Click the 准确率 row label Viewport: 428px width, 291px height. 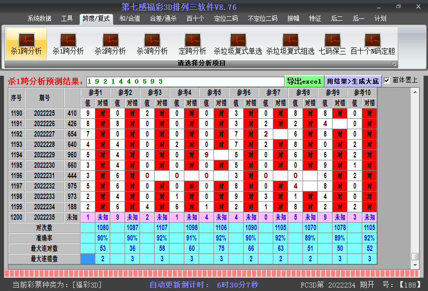[44, 238]
